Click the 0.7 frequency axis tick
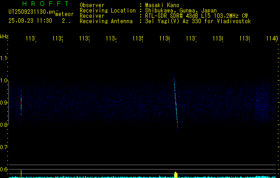This screenshot has width=280, height=178. [4, 147]
